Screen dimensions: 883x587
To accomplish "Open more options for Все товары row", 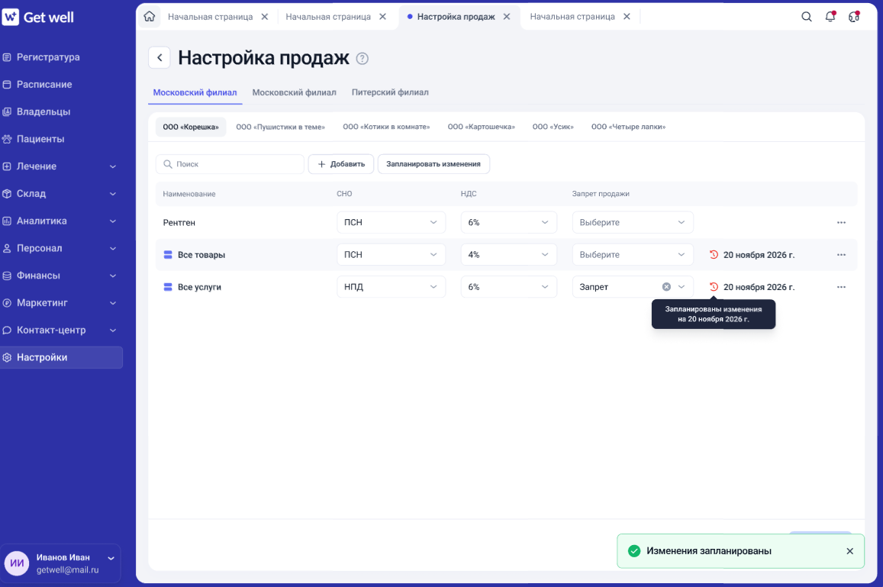I will click(x=841, y=255).
